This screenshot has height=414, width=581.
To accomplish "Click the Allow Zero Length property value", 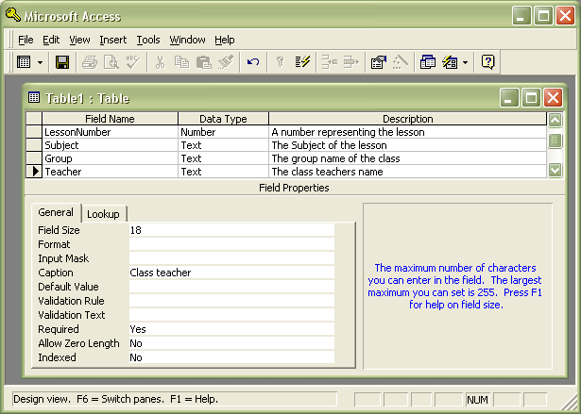I will pos(231,343).
